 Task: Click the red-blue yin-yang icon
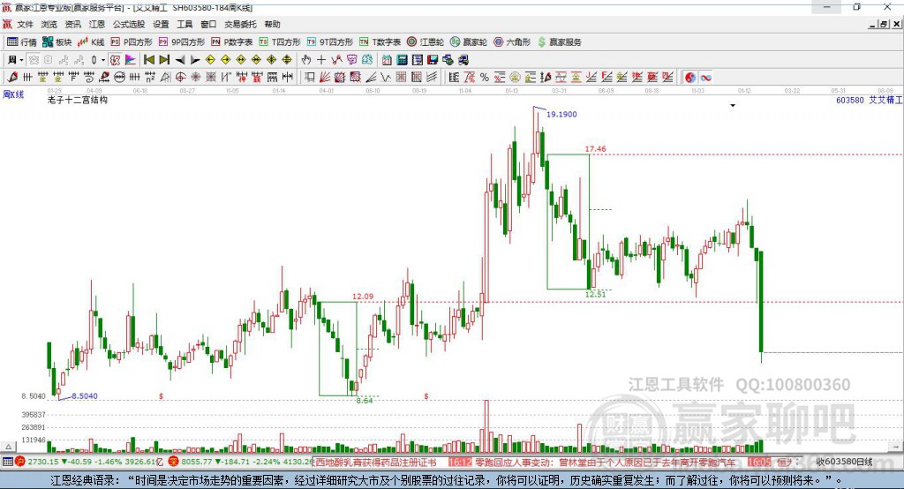click(x=690, y=78)
